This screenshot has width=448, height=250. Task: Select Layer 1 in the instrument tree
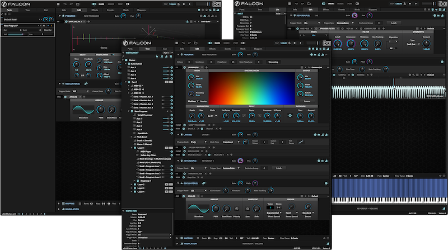click(141, 147)
